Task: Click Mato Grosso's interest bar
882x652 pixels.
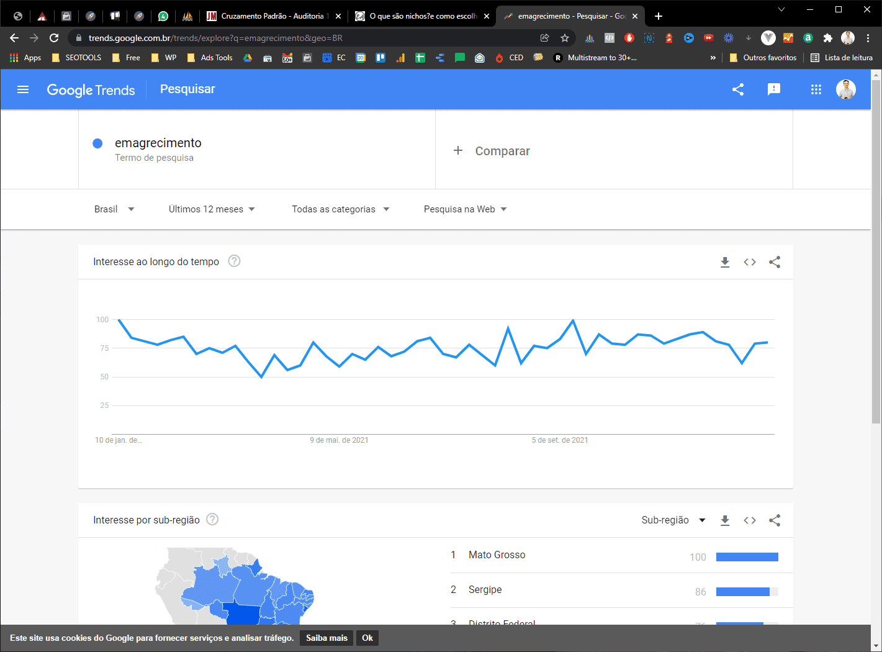Action: coord(747,557)
